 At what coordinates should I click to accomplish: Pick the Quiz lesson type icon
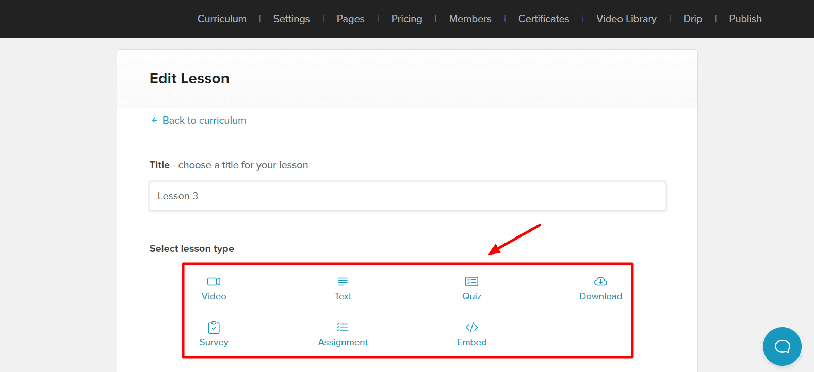click(471, 282)
